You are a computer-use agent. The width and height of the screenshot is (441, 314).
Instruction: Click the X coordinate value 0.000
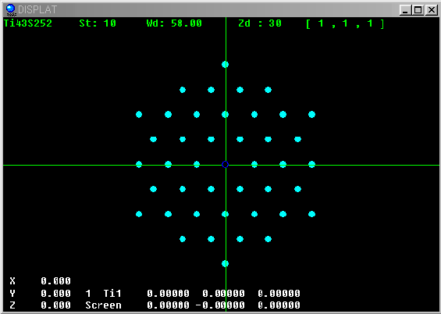[x=55, y=280]
